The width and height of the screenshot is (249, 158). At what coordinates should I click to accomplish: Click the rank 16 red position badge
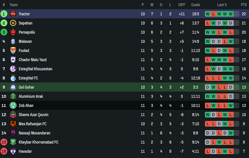point(4,151)
